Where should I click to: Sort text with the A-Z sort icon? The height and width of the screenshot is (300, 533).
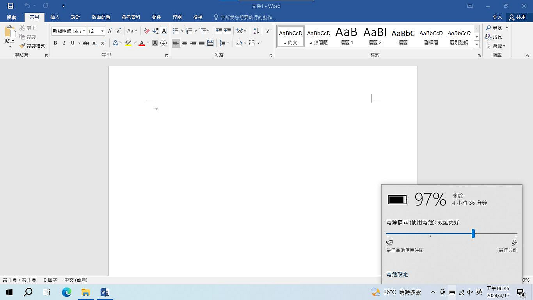point(256,31)
